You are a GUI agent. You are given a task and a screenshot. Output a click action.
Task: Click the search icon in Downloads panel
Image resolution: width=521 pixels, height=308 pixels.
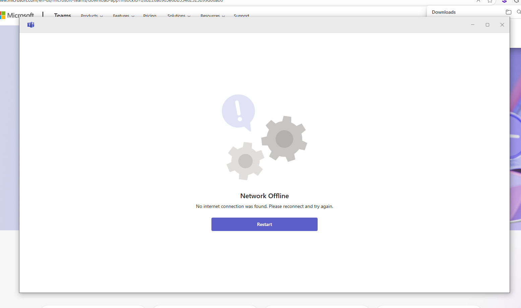[x=519, y=12]
